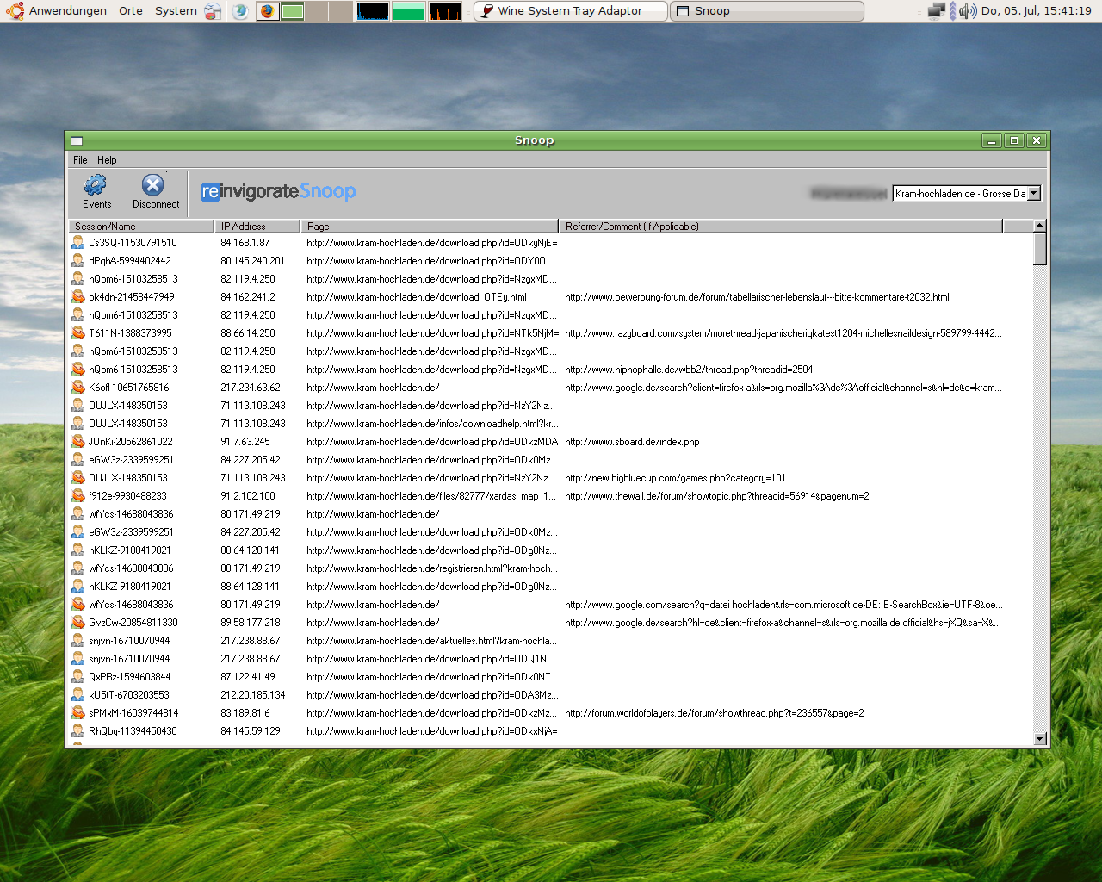Open the System menu in top panel

tap(176, 11)
